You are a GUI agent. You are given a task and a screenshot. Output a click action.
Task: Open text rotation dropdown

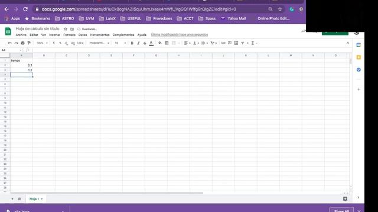click(x=214, y=43)
